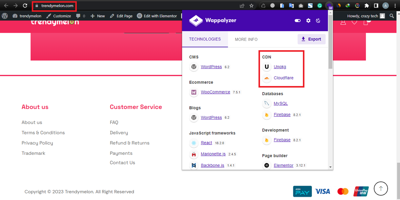Reload the page with the refresh icon
The image size is (400, 200).
tap(25, 6)
